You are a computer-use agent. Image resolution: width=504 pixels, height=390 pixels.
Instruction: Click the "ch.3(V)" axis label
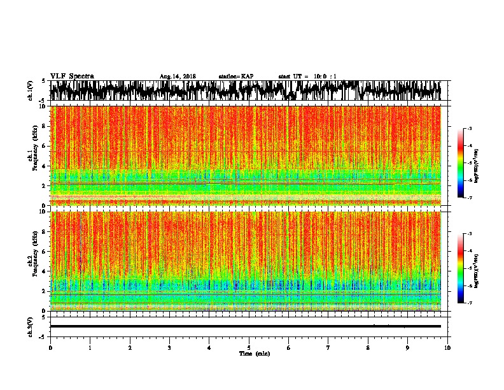click(31, 327)
